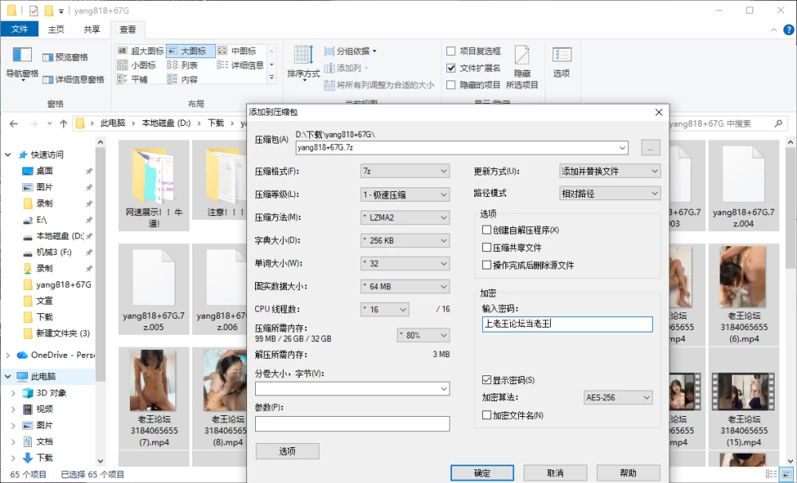Switch to 主页 ribbon tab
The image size is (797, 483).
pos(56,29)
